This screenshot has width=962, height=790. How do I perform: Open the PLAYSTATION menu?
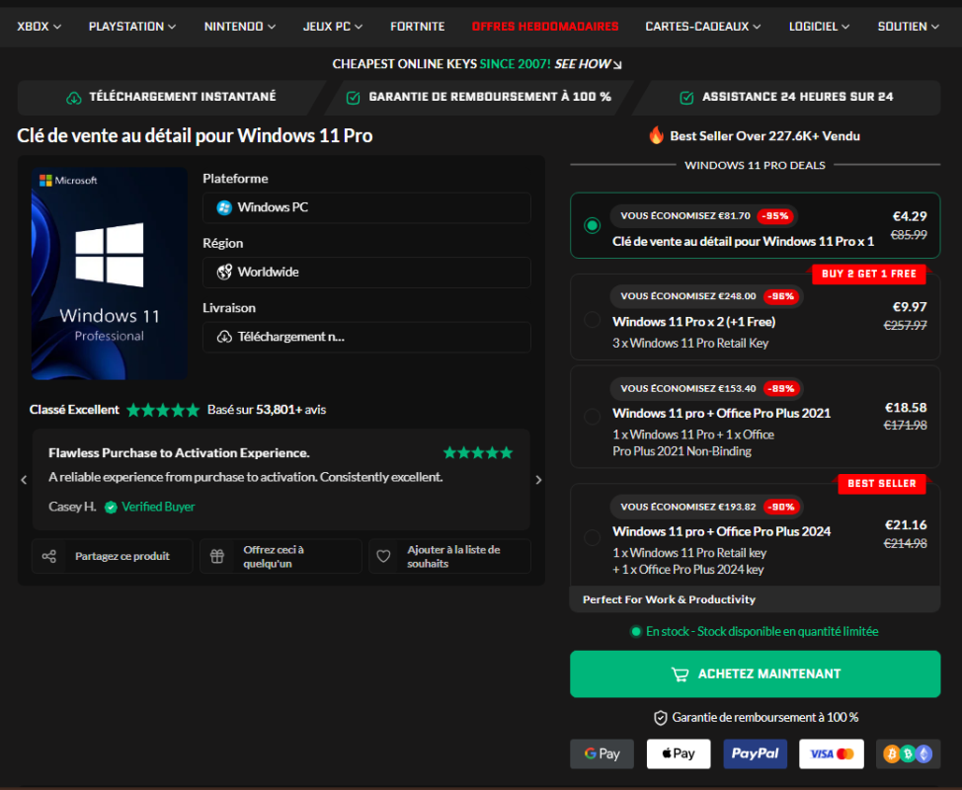pyautogui.click(x=132, y=27)
